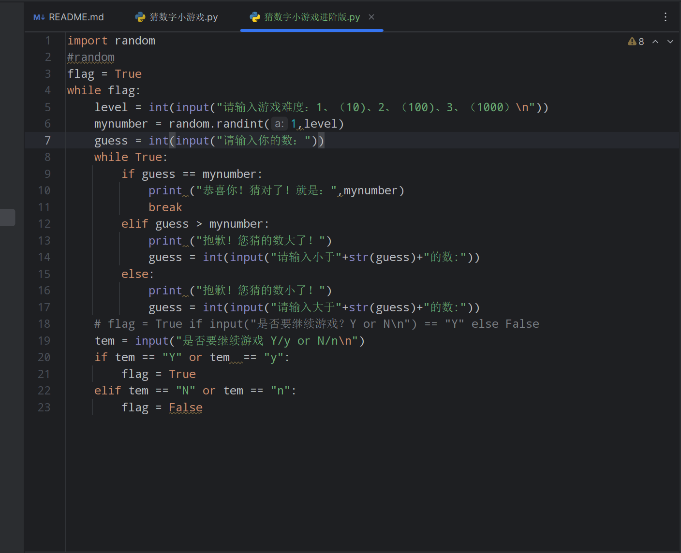
Task: Click Python icon on 猜数字小游戏进阶版.py tab
Action: [x=255, y=17]
